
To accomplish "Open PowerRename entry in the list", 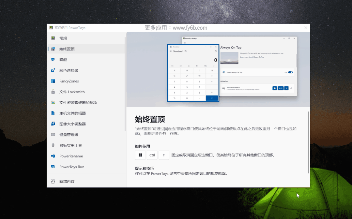I will (x=86, y=156).
